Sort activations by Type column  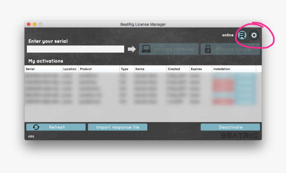(127, 69)
